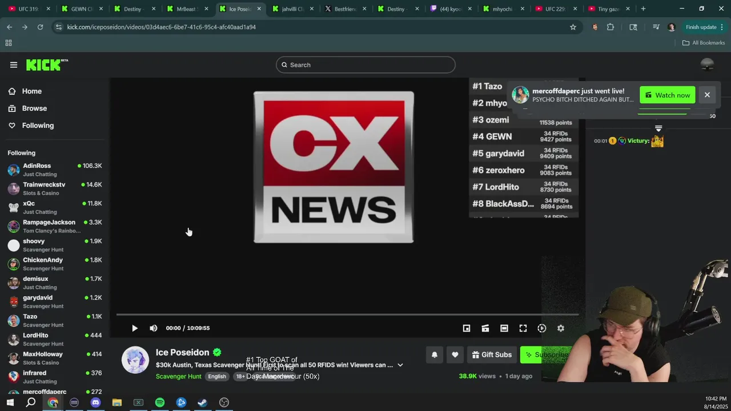Open Scavenger Hunt category link

pos(179,376)
